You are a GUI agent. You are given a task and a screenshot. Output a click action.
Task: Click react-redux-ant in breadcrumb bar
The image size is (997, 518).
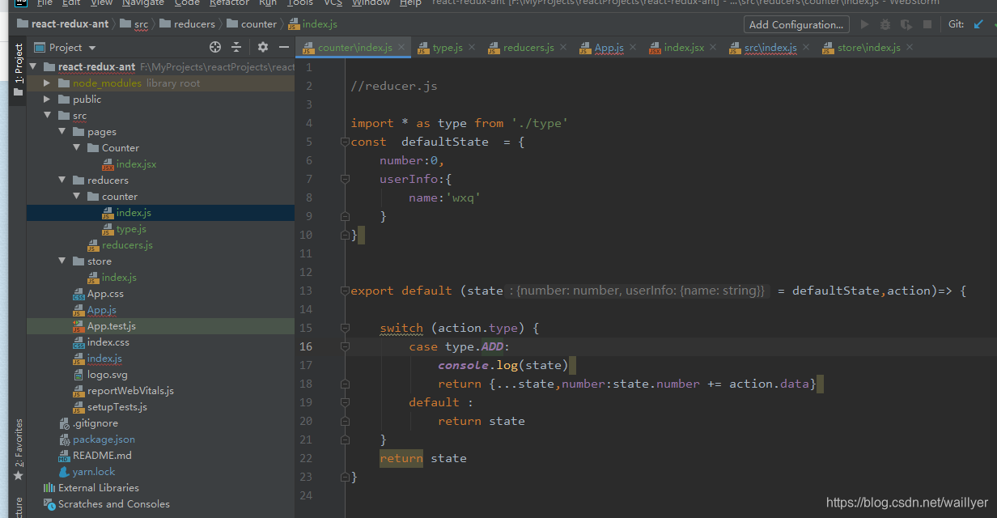(62, 24)
